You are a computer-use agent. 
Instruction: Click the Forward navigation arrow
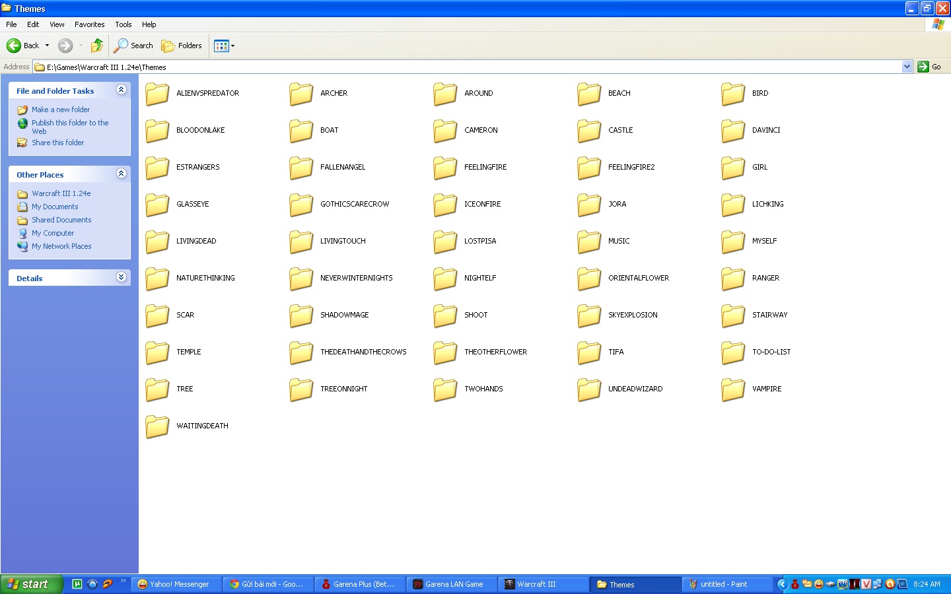65,46
